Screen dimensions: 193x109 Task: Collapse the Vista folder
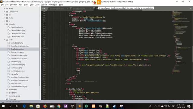[5, 40]
